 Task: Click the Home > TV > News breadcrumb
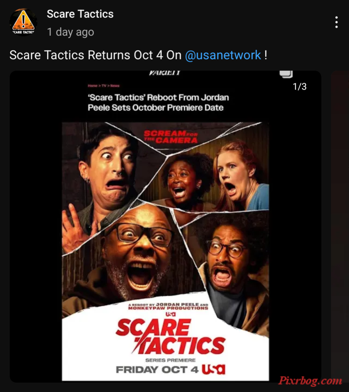point(103,86)
